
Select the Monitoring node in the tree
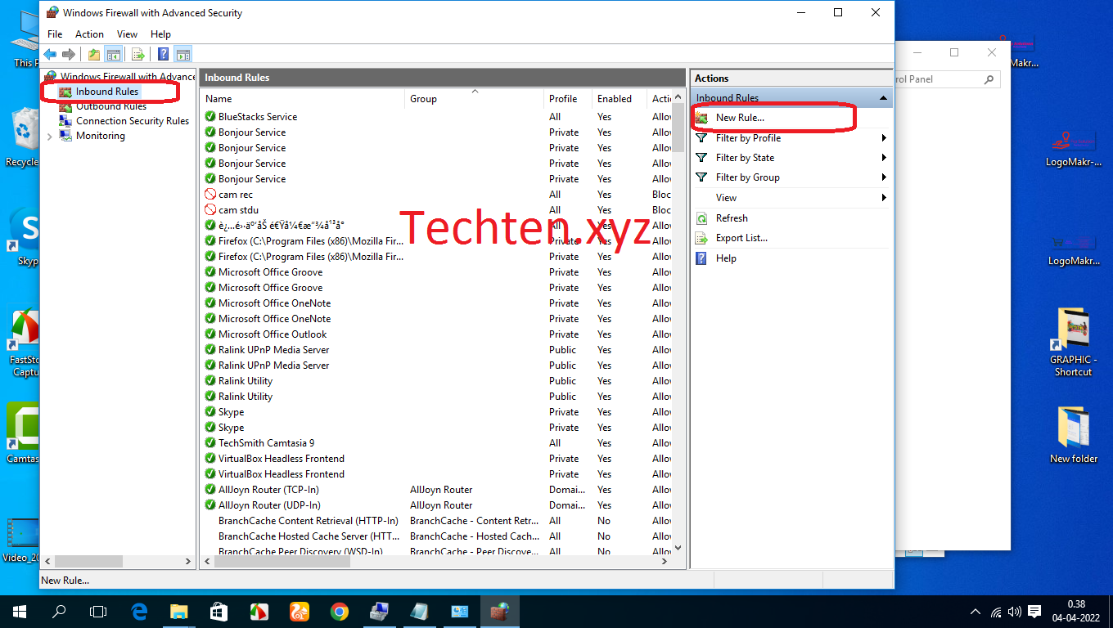[x=100, y=136]
